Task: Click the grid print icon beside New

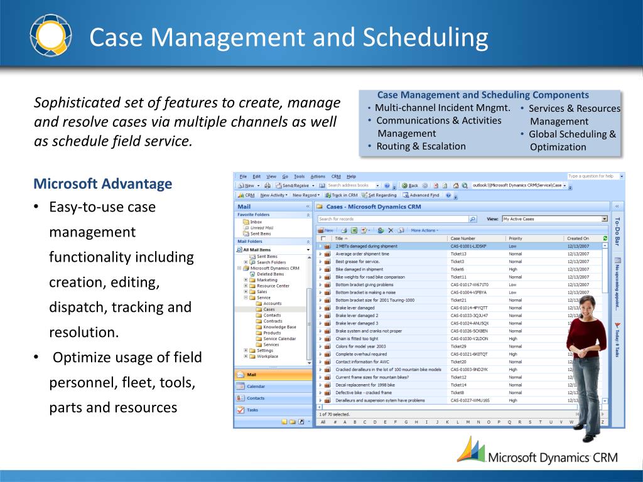Action: pos(344,230)
